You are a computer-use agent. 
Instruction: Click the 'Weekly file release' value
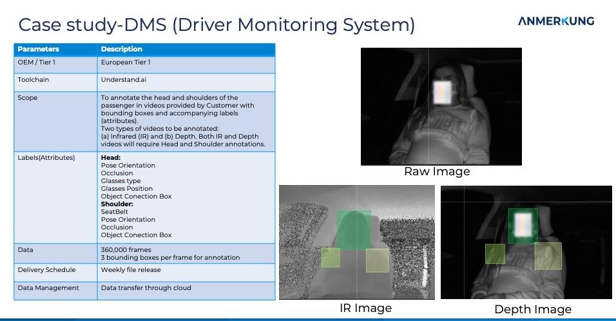coord(130,270)
